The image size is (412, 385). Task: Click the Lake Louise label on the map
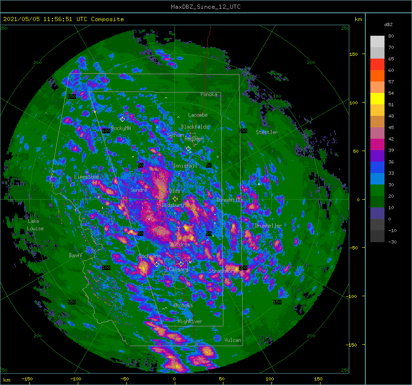click(35, 225)
